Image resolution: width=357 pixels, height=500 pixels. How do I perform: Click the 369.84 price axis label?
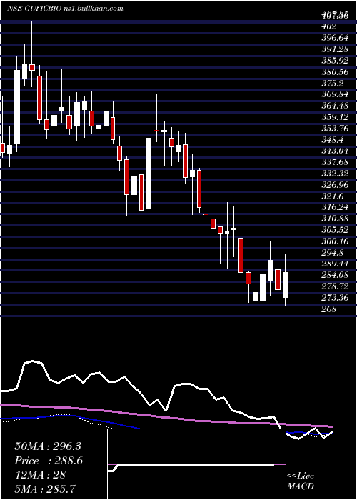coord(335,95)
